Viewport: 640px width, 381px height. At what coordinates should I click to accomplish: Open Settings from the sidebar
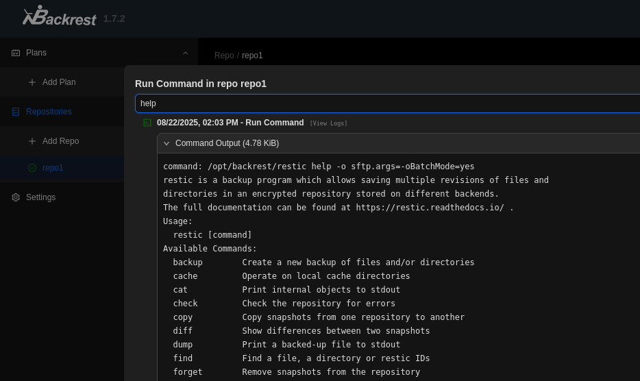click(40, 197)
